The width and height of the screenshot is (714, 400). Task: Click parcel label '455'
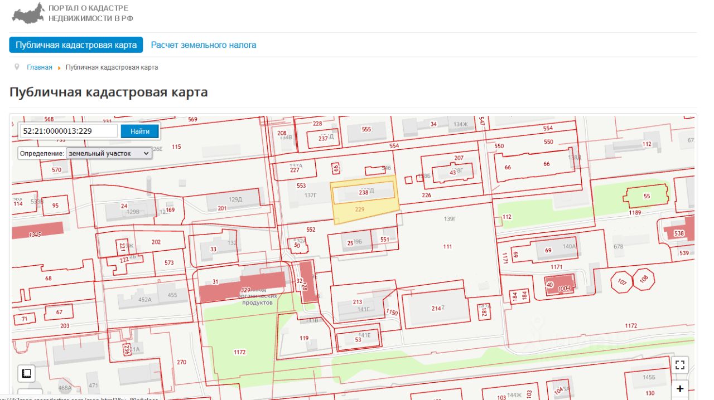172,295
